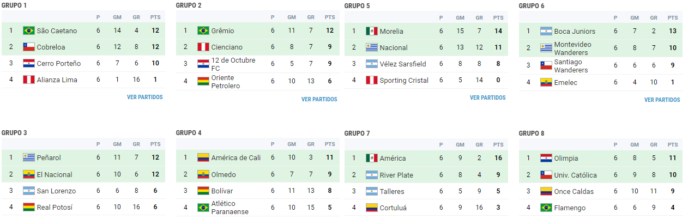This screenshot has height=219, width=688.
Task: Click the Flamengo team name
Action: [x=570, y=208]
